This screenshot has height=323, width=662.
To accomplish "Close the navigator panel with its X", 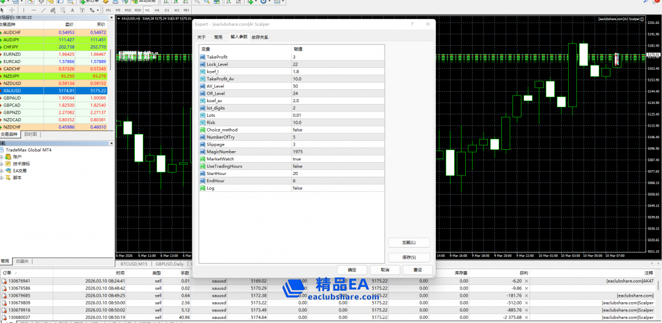I will tap(112, 143).
